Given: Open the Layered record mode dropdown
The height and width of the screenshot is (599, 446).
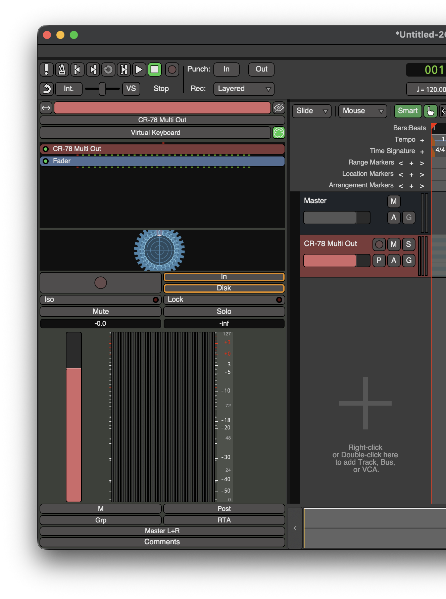Looking at the screenshot, I should (244, 89).
